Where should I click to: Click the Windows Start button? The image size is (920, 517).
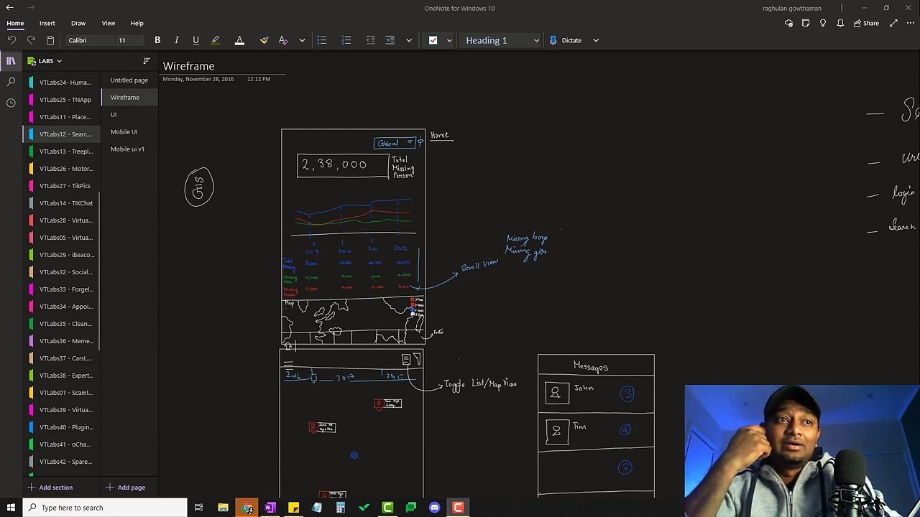tap(11, 508)
